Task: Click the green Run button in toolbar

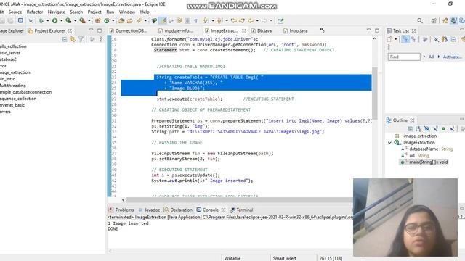Action: [x=55, y=20]
